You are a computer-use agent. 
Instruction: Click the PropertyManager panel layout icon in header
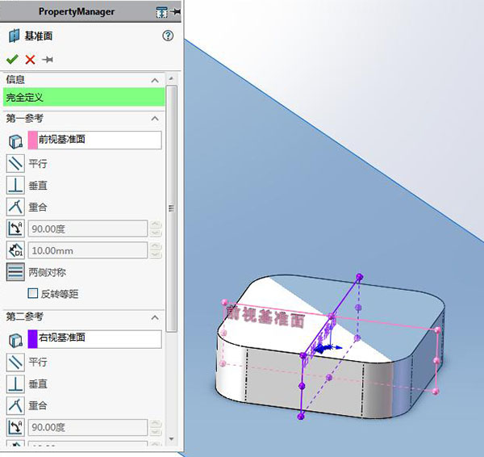click(x=162, y=12)
